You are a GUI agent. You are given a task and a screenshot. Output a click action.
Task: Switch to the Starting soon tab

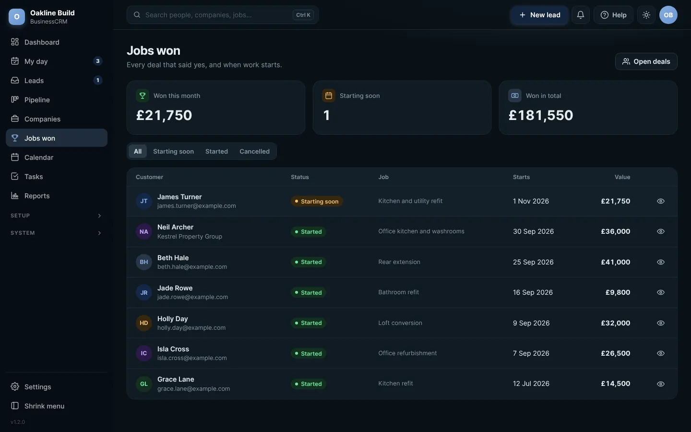(173, 151)
